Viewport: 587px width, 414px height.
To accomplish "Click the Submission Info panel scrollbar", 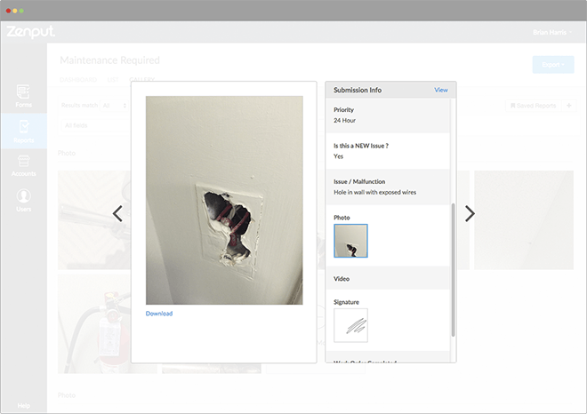I will pos(453,270).
